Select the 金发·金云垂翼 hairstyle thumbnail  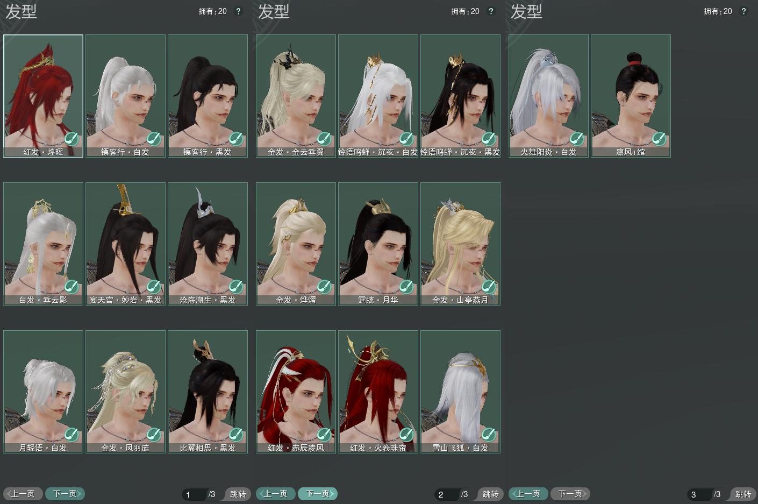point(296,96)
